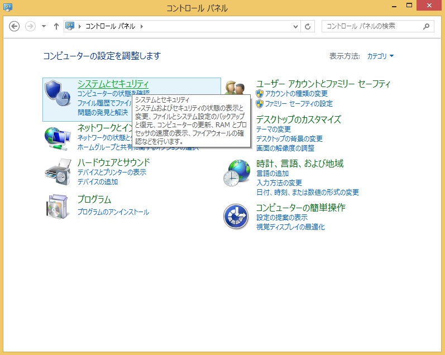
Task: Open 言語の追加 link
Action: (272, 174)
